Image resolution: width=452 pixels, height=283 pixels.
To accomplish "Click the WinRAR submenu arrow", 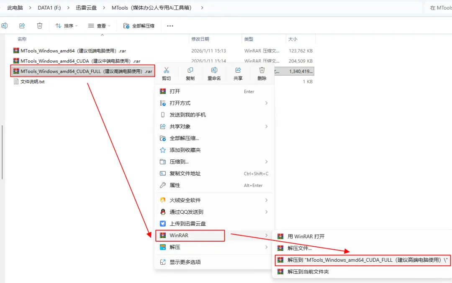I will (266, 235).
